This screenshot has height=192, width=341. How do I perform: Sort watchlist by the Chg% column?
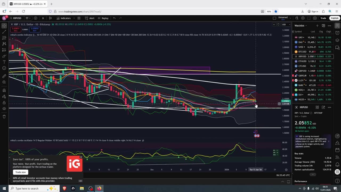click(x=329, y=31)
